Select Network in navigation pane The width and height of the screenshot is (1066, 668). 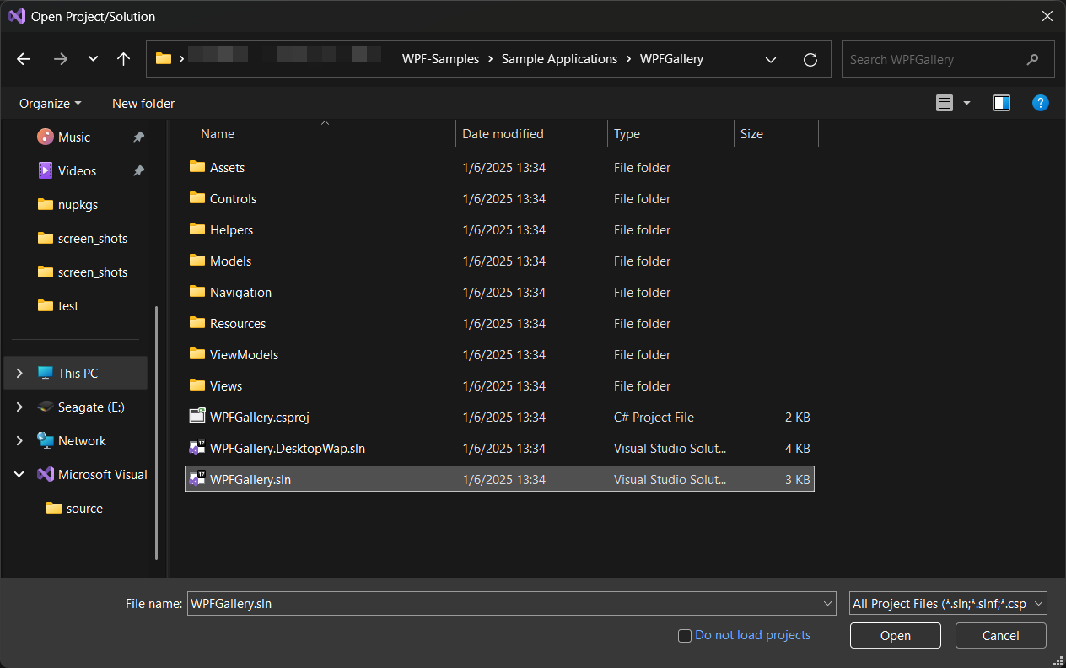[x=82, y=440]
